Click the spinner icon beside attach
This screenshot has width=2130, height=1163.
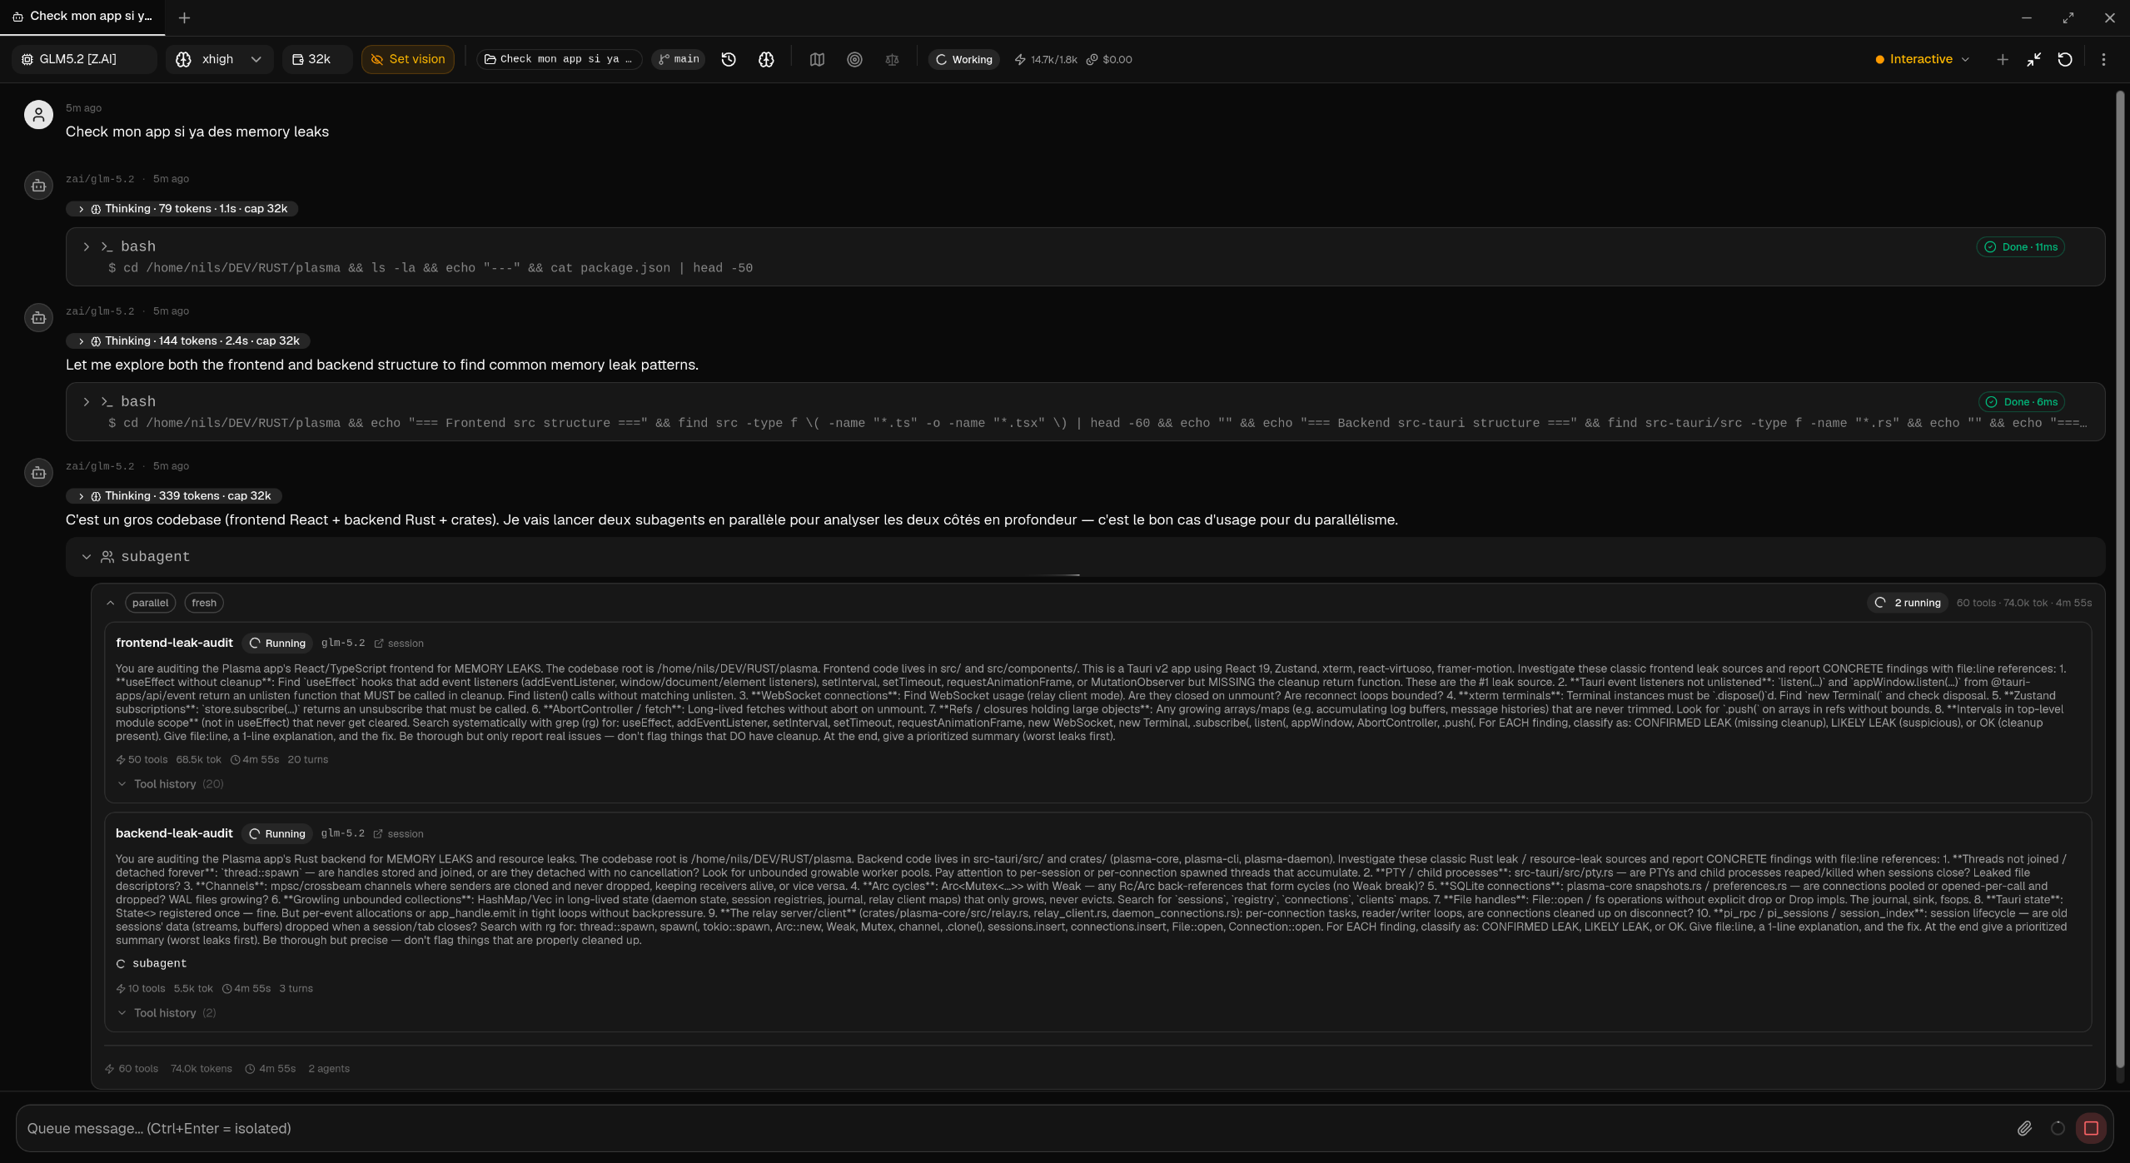tap(2058, 1128)
